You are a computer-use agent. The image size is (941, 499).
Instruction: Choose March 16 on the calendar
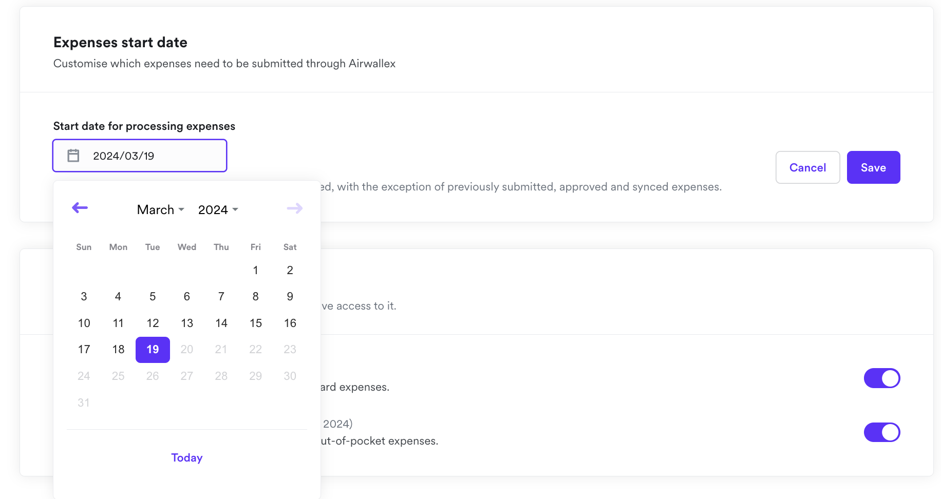tap(290, 323)
